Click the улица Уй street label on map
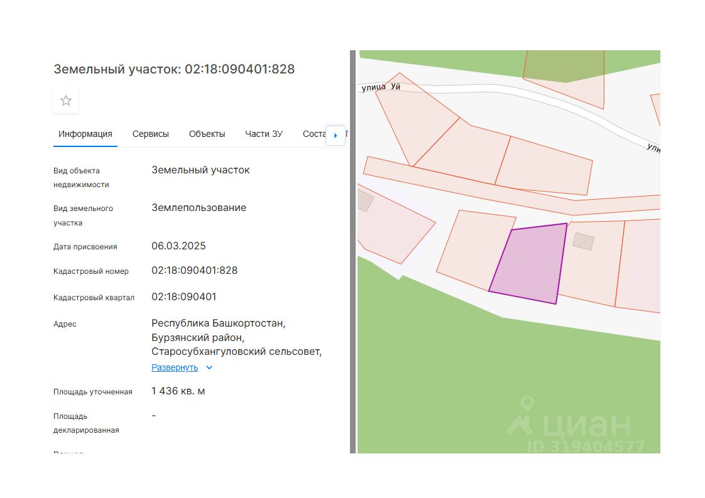 coord(381,87)
